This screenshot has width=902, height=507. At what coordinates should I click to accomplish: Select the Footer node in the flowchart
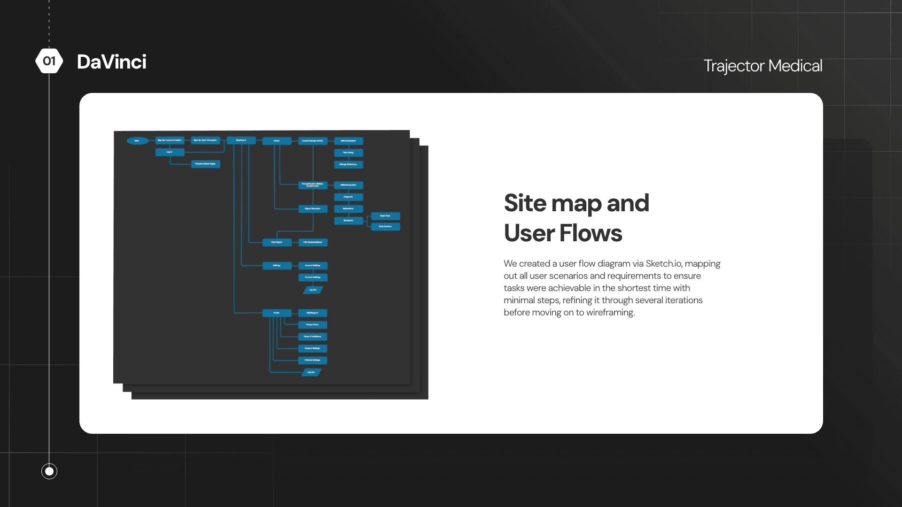click(x=277, y=313)
